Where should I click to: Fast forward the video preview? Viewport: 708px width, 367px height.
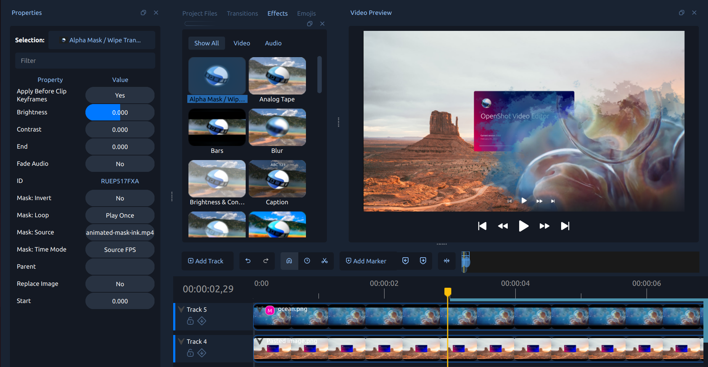[544, 226]
